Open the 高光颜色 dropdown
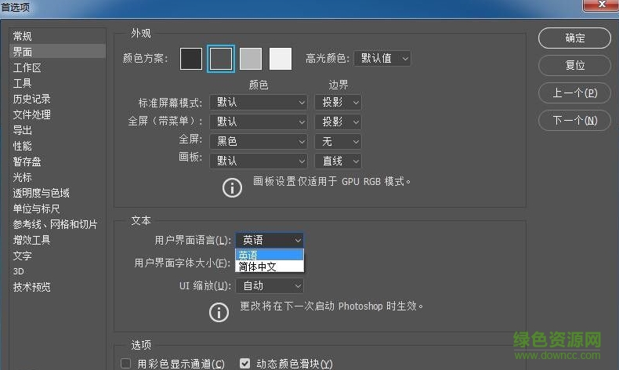Screen dimensions: 619x370 382,59
